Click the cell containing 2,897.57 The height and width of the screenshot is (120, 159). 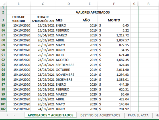coord(114,40)
